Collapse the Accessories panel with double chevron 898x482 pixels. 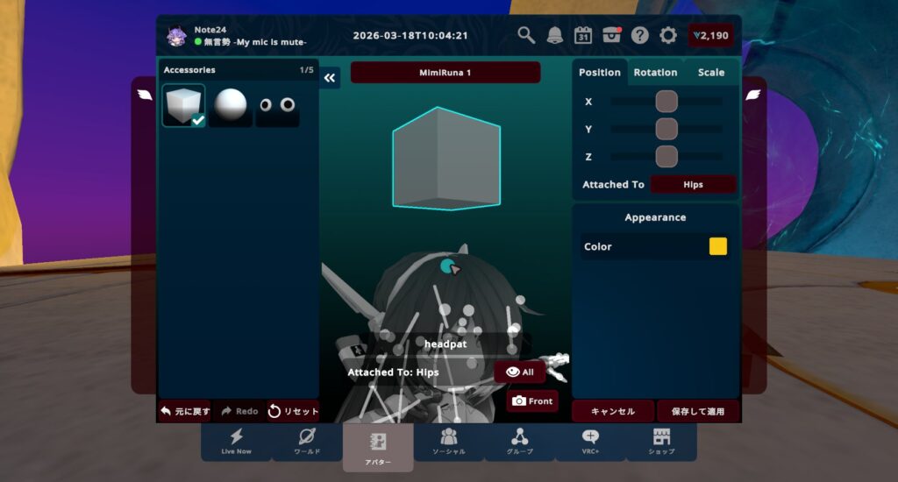coord(330,78)
